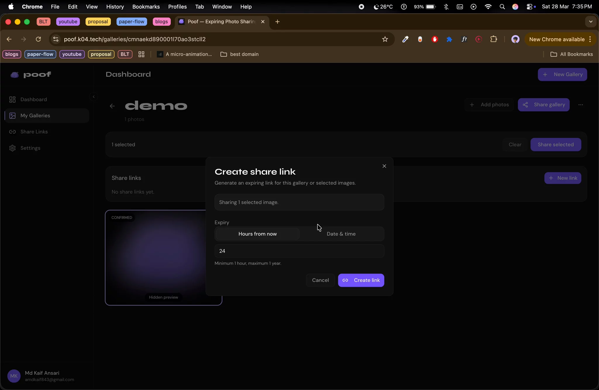Screen dimensions: 599x390
Task: Open the Chrome profile avatar
Action: click(x=515, y=39)
